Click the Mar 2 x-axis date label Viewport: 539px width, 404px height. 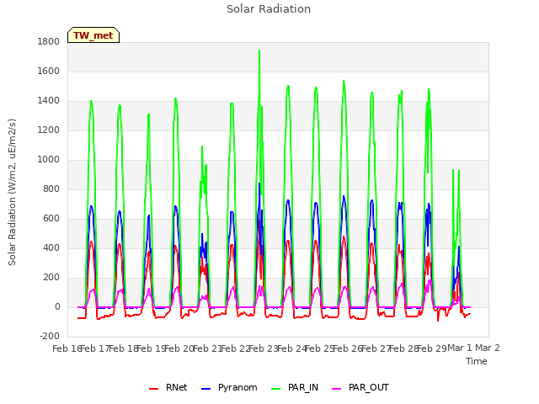[488, 348]
